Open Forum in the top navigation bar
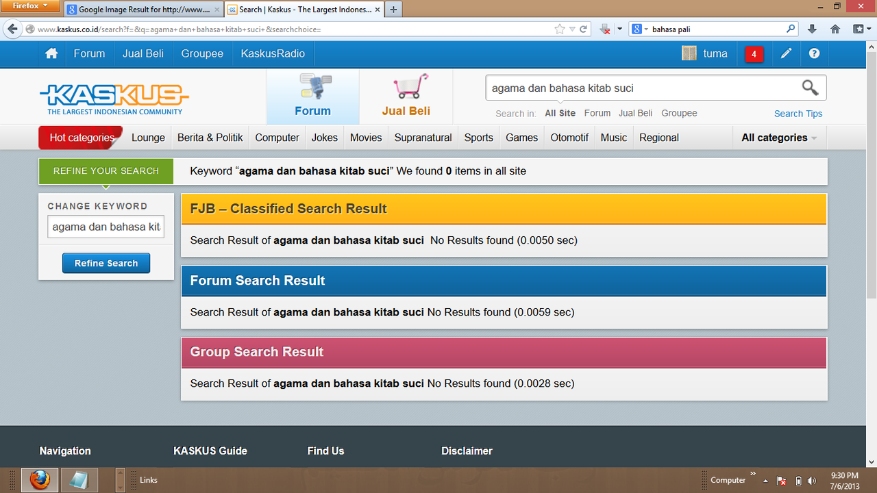The height and width of the screenshot is (493, 877). click(x=89, y=53)
